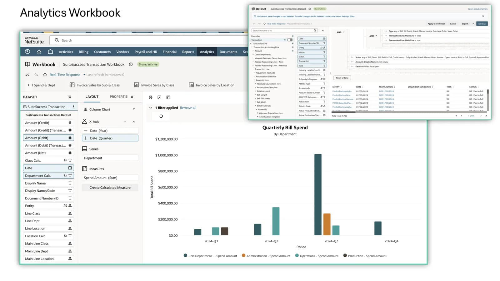
Task: Open the Analytics menu
Action: click(x=207, y=52)
